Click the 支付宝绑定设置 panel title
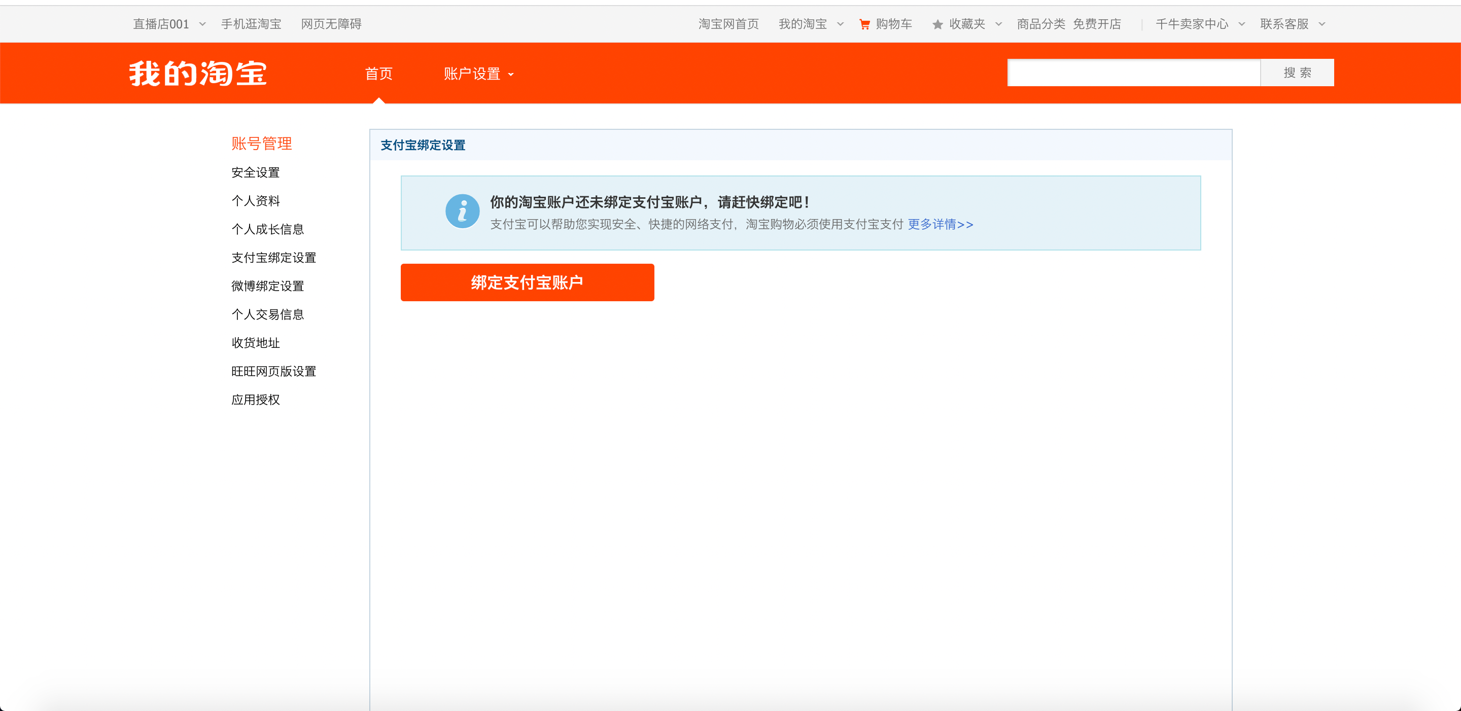 pyautogui.click(x=423, y=145)
